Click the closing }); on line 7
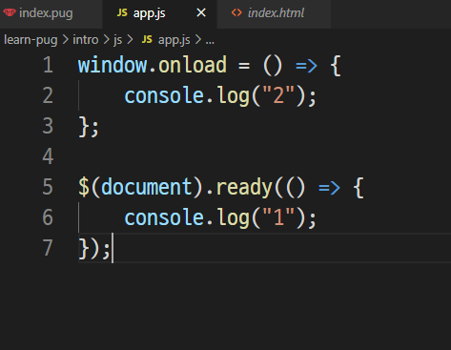The height and width of the screenshot is (350, 451). click(94, 249)
